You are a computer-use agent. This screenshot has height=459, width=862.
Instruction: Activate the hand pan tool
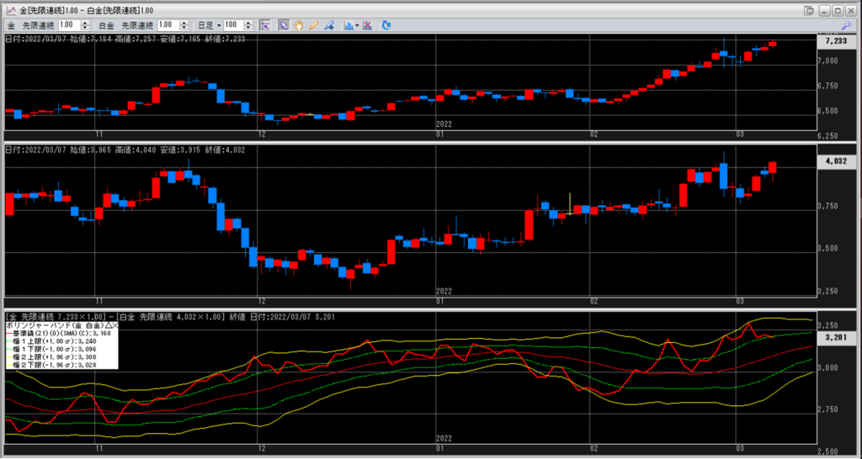(298, 25)
